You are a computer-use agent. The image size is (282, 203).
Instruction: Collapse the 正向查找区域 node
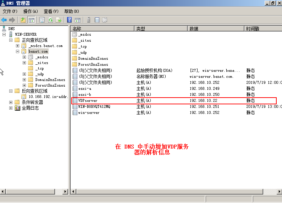(11, 40)
